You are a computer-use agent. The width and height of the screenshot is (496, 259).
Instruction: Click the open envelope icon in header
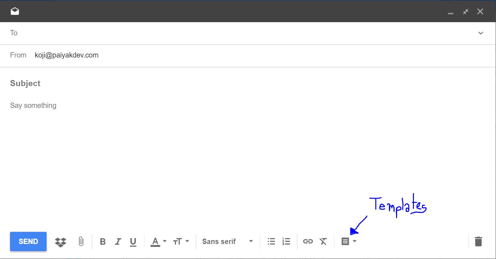(15, 11)
